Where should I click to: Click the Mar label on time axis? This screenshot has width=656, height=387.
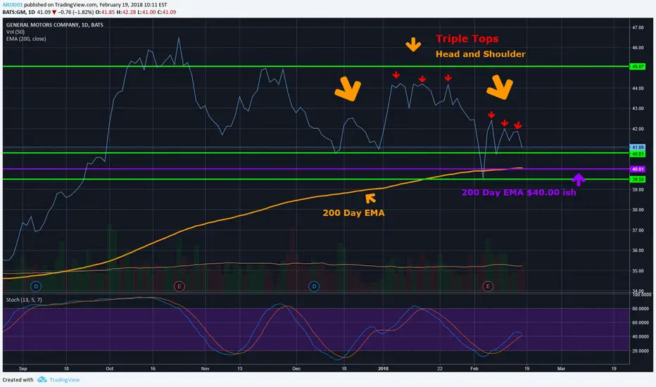point(561,369)
